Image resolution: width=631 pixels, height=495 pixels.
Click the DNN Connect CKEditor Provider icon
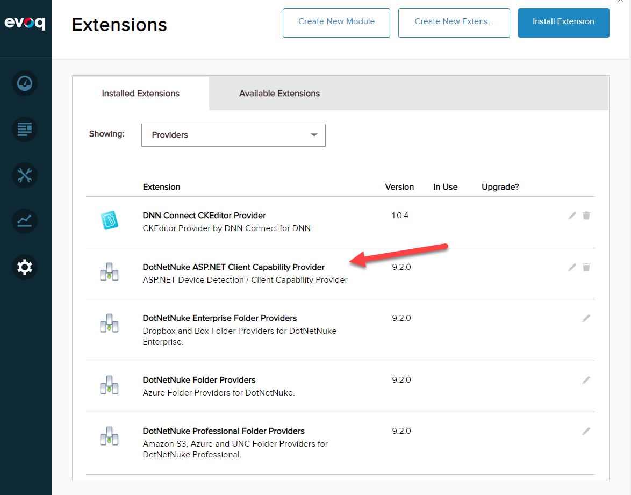tap(110, 220)
